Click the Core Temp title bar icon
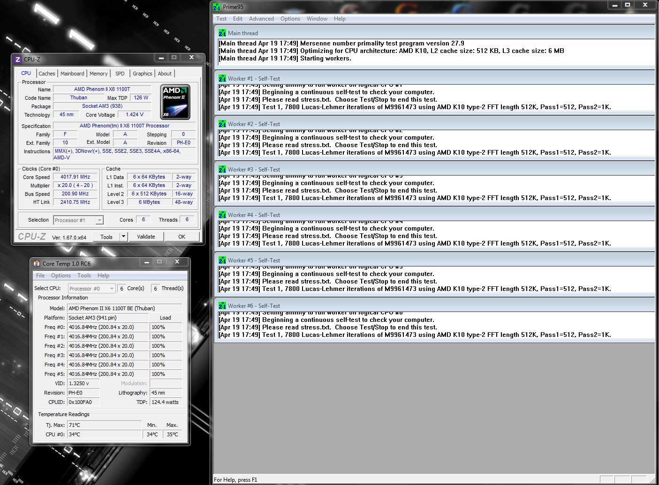Image resolution: width=659 pixels, height=485 pixels. tap(37, 264)
